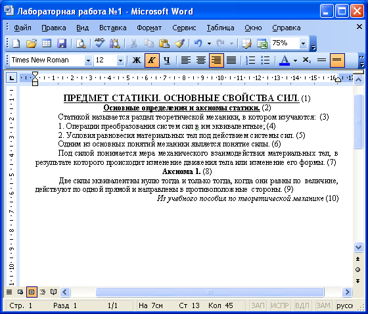Image resolution: width=368 pixels, height=314 pixels.
Task: Center align the text
Action: [x=201, y=60]
